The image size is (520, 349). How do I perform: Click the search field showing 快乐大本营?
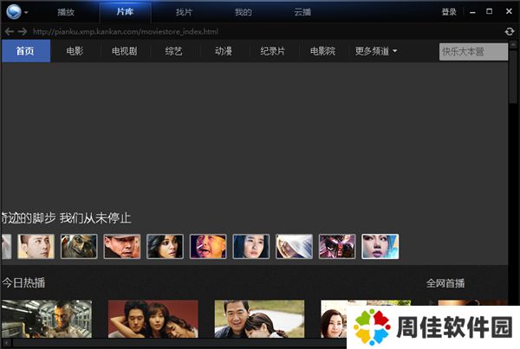[x=473, y=51]
